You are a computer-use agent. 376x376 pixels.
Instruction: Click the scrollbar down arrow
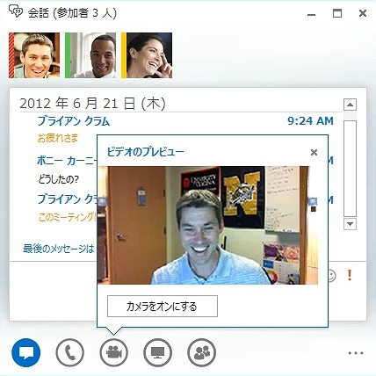(350, 224)
